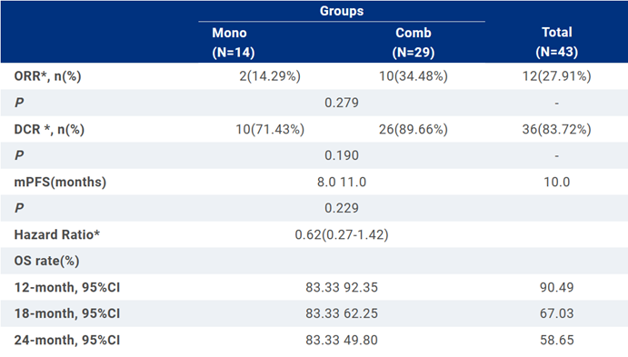
Task: Select the Comb ORR value 10(34.48%)
Action: pos(414,76)
